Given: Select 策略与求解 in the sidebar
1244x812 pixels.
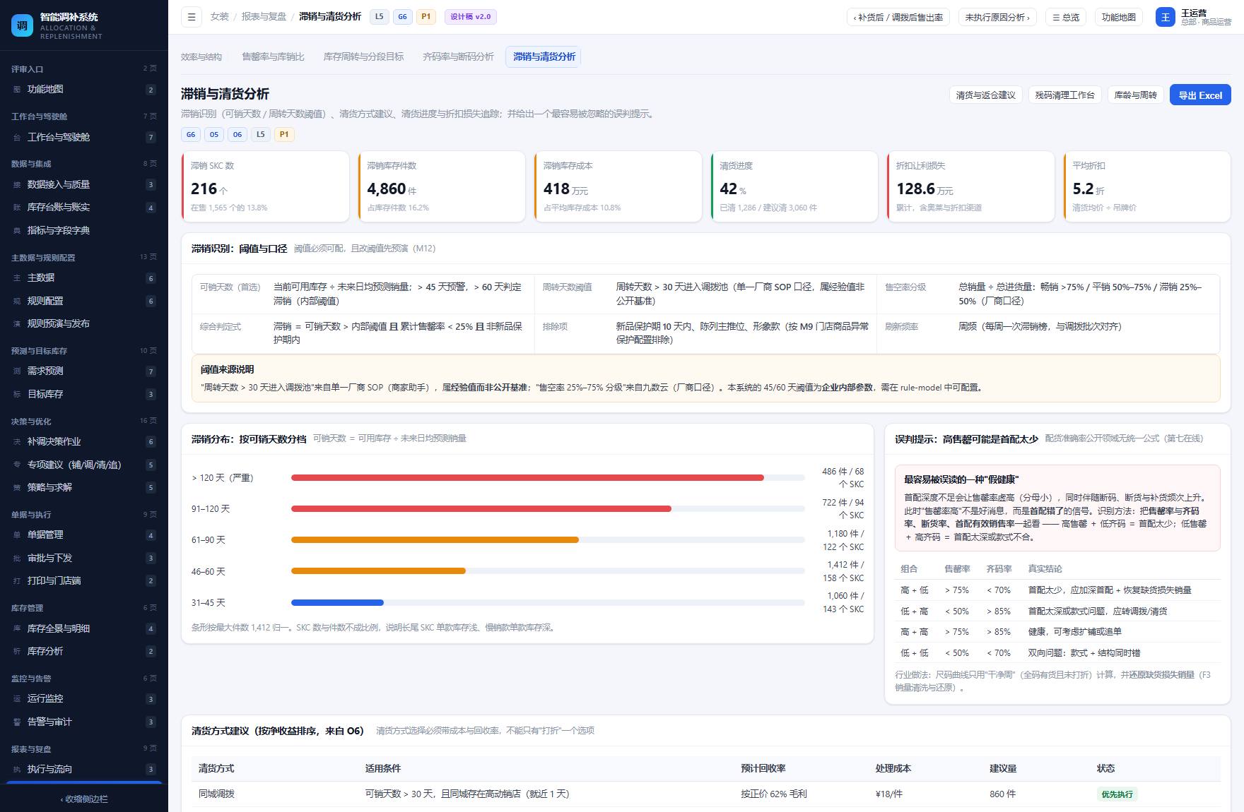Looking at the screenshot, I should tap(84, 487).
